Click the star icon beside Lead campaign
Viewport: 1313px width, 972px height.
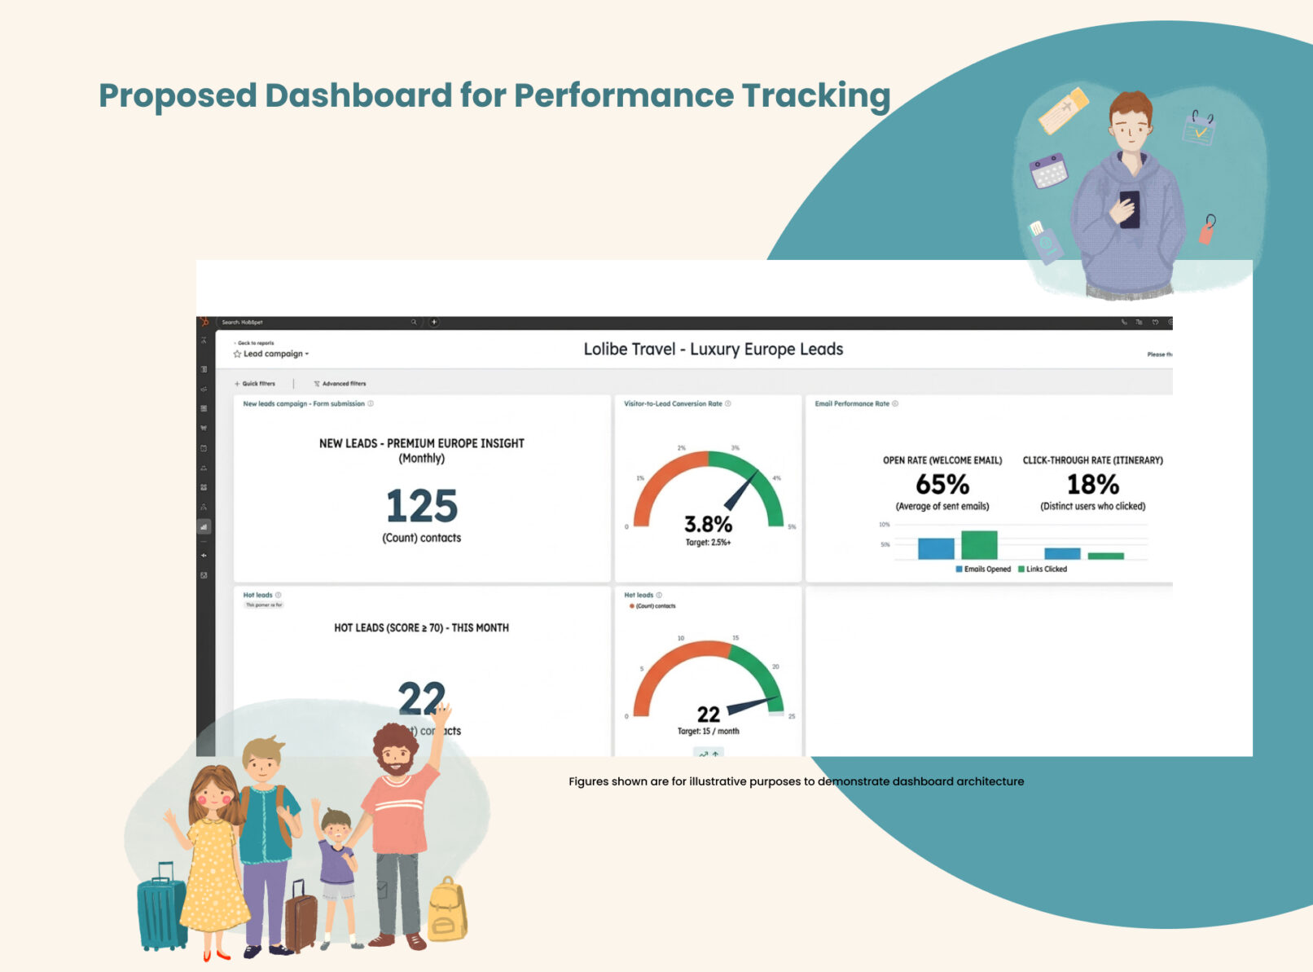[237, 354]
